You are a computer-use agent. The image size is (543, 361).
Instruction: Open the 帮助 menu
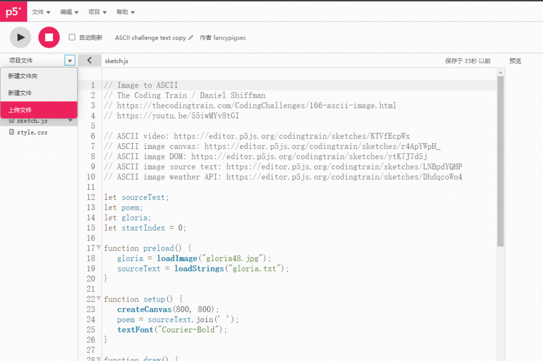pos(125,12)
